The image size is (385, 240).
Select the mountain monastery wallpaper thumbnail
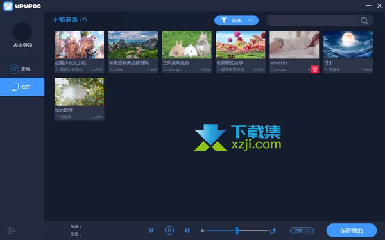pos(133,45)
